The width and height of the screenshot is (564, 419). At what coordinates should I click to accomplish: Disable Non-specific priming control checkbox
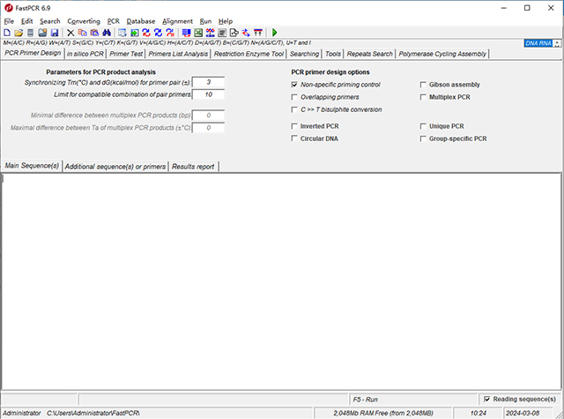pyautogui.click(x=294, y=85)
